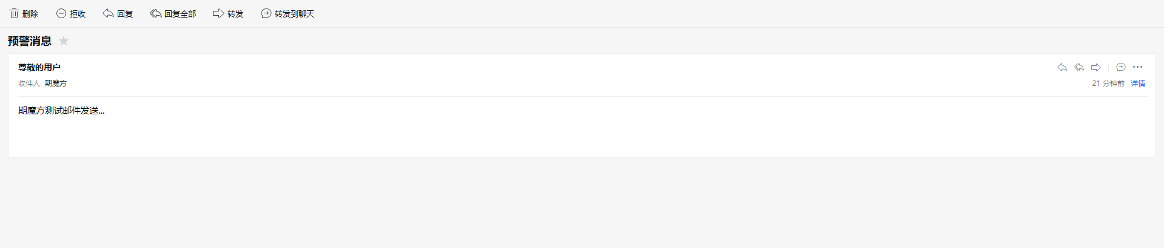Click the empty area below the message card
Screen dimensions: 1164x248
(582, 203)
